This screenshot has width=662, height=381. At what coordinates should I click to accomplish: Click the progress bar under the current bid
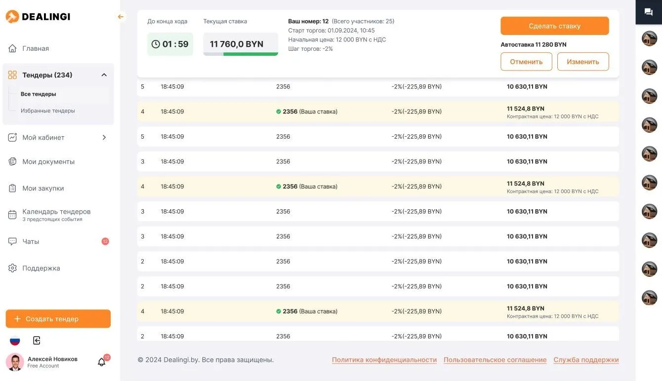241,54
